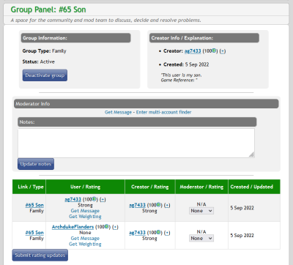Click (+) next to ArchdukeFlanders
This screenshot has width=293, height=265.
pyautogui.click(x=115, y=227)
